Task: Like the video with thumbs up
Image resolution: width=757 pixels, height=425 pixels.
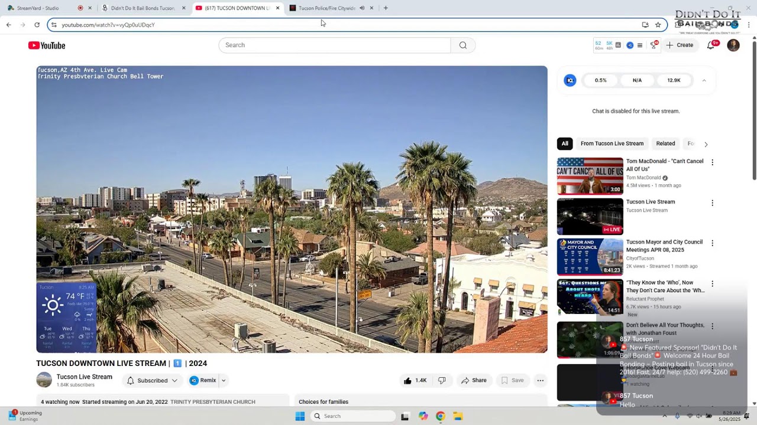Action: tap(415, 381)
